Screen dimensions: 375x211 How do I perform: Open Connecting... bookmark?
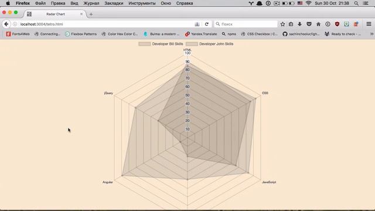[x=47, y=34]
